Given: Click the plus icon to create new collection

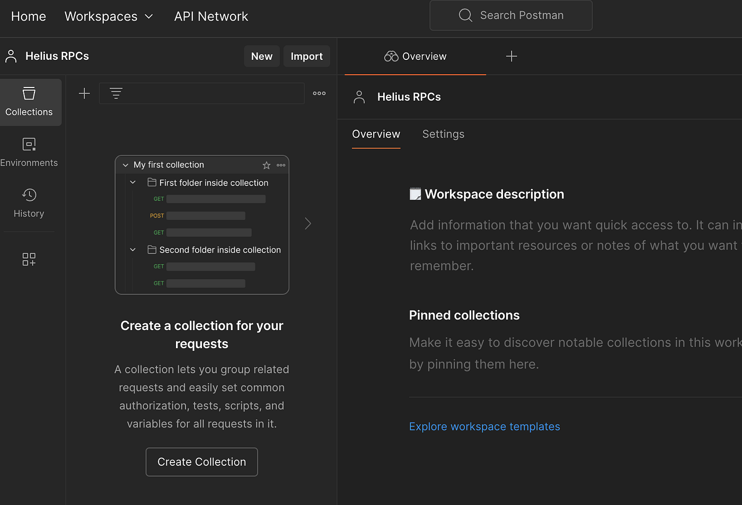Looking at the screenshot, I should (84, 94).
